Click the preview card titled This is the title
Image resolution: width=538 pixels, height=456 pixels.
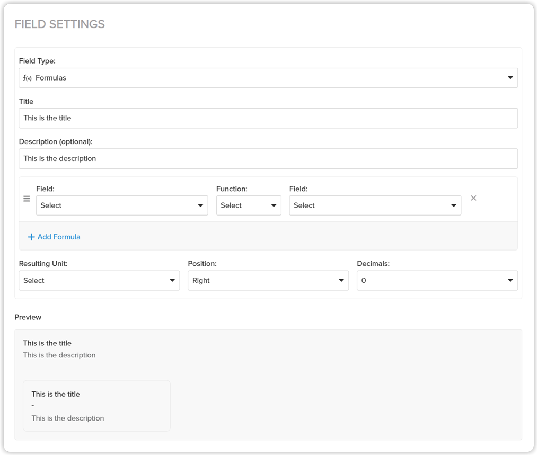tap(97, 406)
